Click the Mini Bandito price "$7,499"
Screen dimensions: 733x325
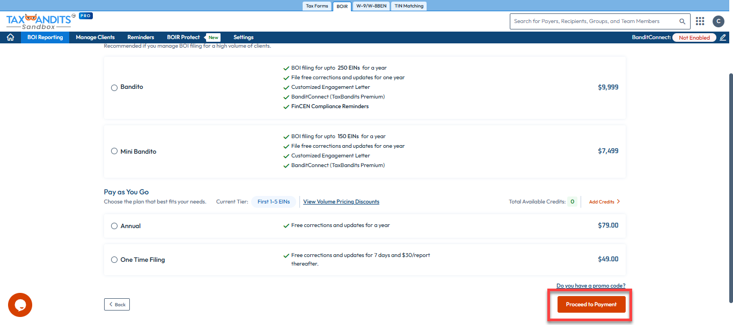coord(608,151)
